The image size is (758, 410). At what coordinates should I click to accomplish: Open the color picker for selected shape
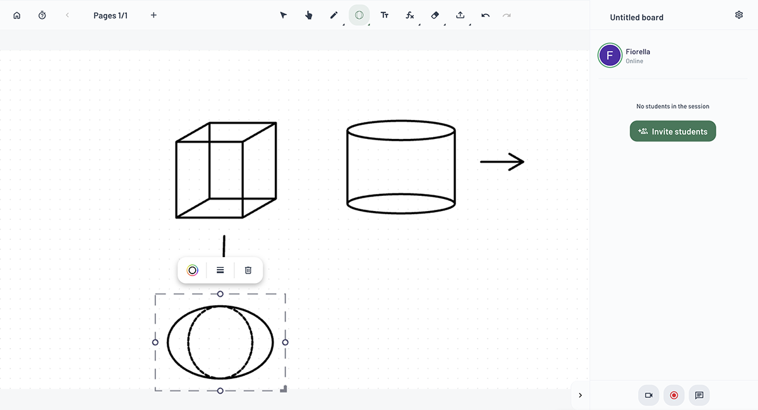point(193,270)
